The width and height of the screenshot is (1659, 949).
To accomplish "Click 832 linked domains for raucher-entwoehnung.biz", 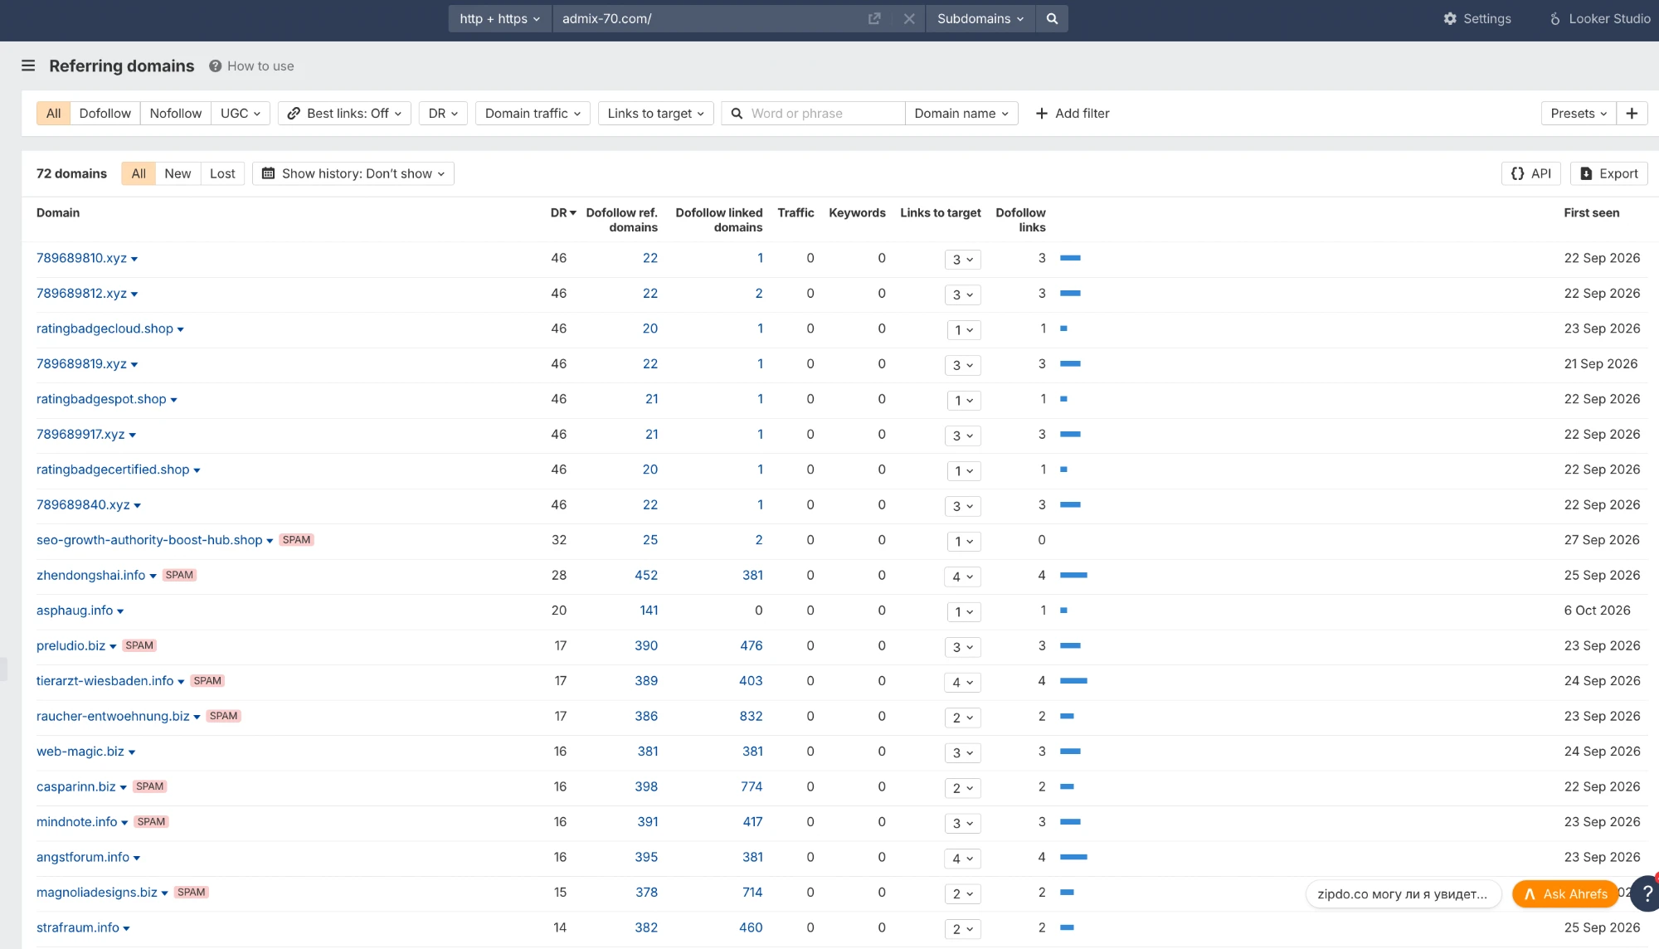I will point(751,716).
